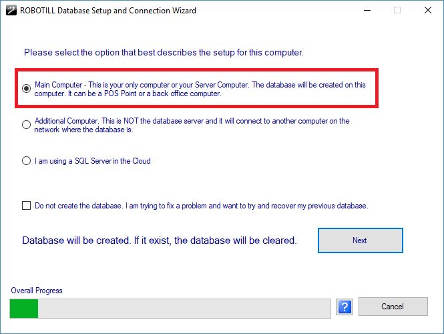Viewport: 444px width, 334px height.
Task: Click the Cancel button
Action: [393, 306]
